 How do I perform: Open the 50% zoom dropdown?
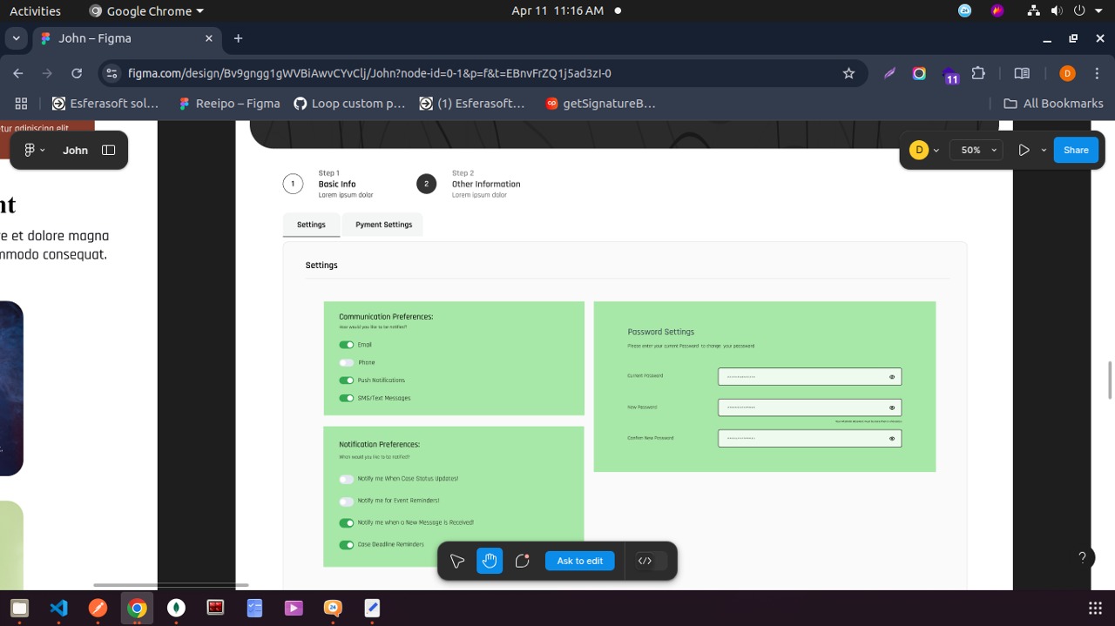pyautogui.click(x=976, y=150)
